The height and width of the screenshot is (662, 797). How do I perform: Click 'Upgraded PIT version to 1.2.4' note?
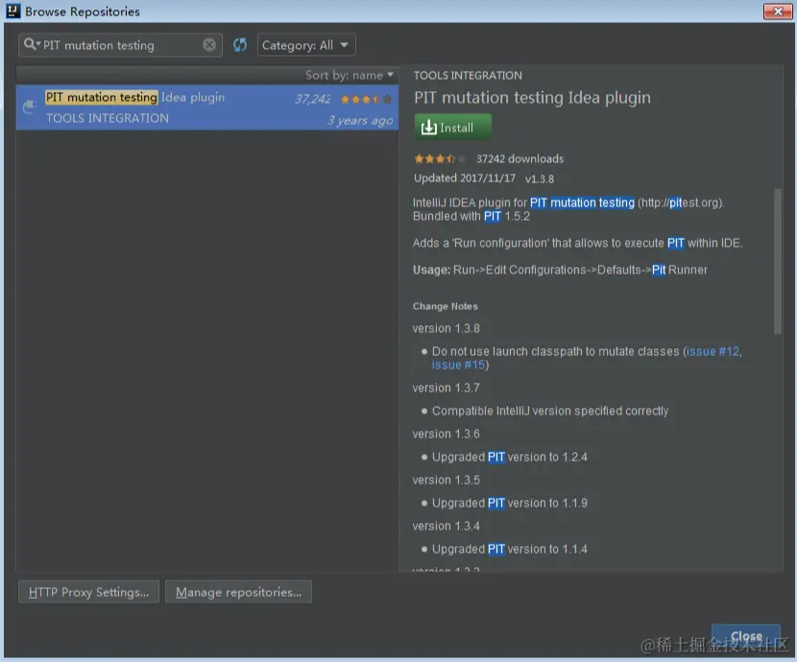[509, 457]
